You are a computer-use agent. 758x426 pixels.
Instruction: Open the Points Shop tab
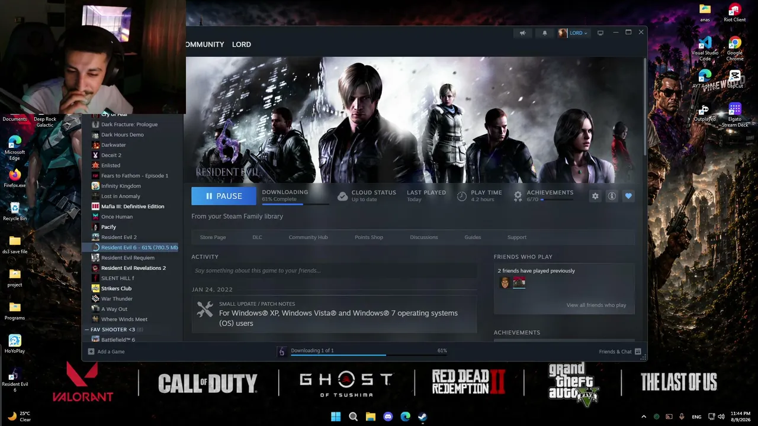point(369,237)
